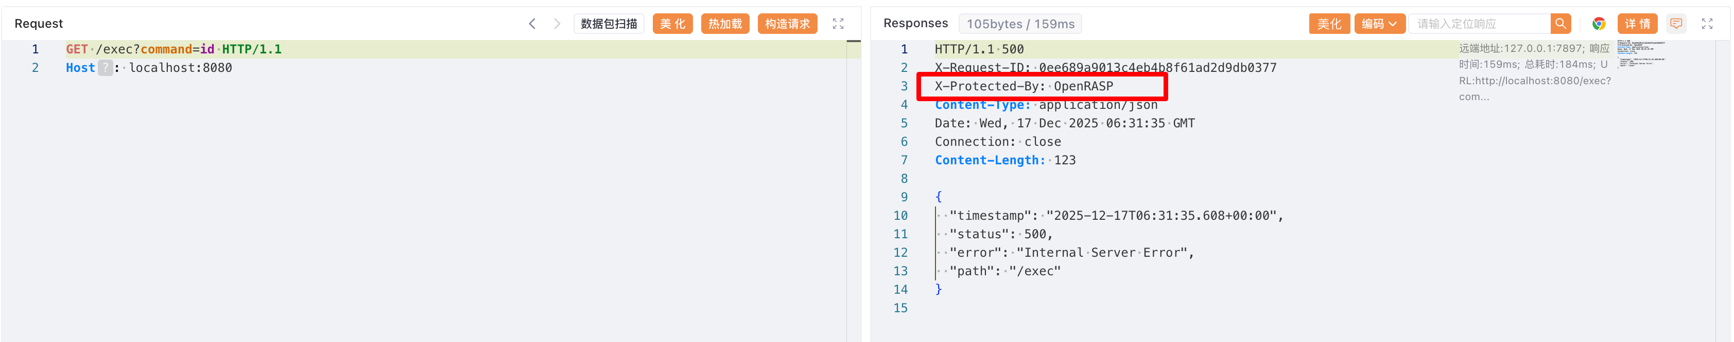Expand the Request panel to fullscreen

pyautogui.click(x=838, y=24)
